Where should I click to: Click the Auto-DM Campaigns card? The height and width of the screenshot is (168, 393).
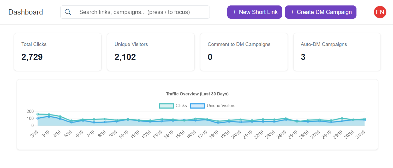tap(337, 52)
